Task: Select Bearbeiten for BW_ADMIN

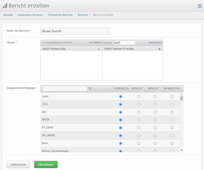Action: click(x=172, y=136)
